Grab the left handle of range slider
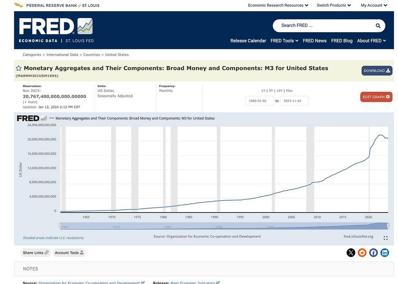This screenshot has height=284, width=398. tap(60, 226)
